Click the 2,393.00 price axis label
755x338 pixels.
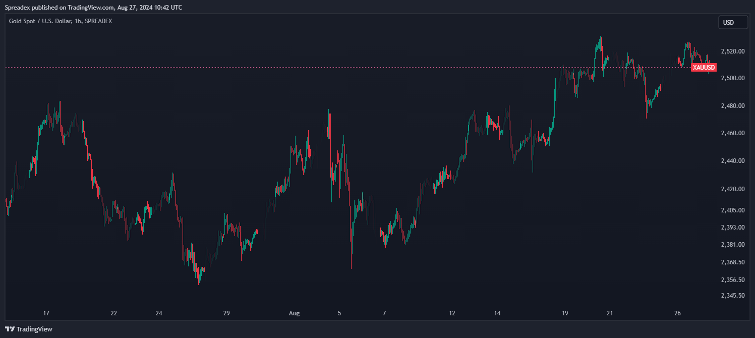[x=733, y=227]
